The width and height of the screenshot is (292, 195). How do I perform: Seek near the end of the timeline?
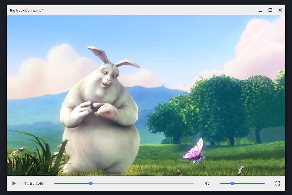pos(191,183)
